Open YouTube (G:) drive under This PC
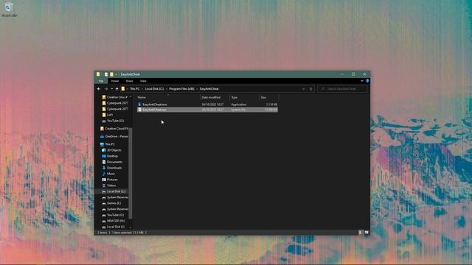This screenshot has height=265, width=472. pos(113,215)
